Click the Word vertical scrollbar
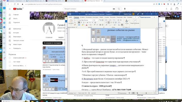This screenshot has height=102, width=182. pyautogui.click(x=157, y=59)
